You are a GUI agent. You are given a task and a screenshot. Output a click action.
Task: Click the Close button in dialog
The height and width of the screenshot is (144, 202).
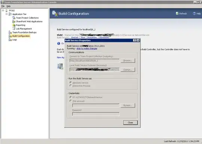point(131,122)
